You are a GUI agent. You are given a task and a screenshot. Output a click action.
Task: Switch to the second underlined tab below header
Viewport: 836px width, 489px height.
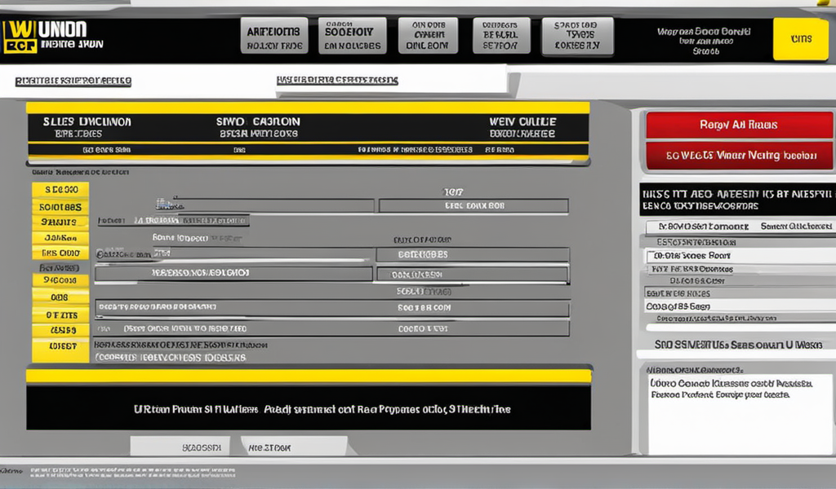pos(337,80)
